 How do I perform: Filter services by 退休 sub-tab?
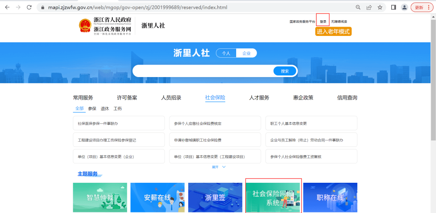[105, 109]
